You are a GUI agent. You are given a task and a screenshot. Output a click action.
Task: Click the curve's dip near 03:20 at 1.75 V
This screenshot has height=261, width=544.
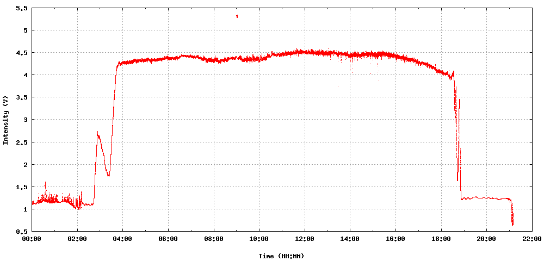click(x=109, y=175)
